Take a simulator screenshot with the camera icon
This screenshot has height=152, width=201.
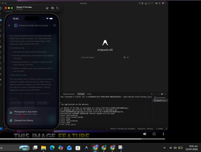tap(52, 8)
